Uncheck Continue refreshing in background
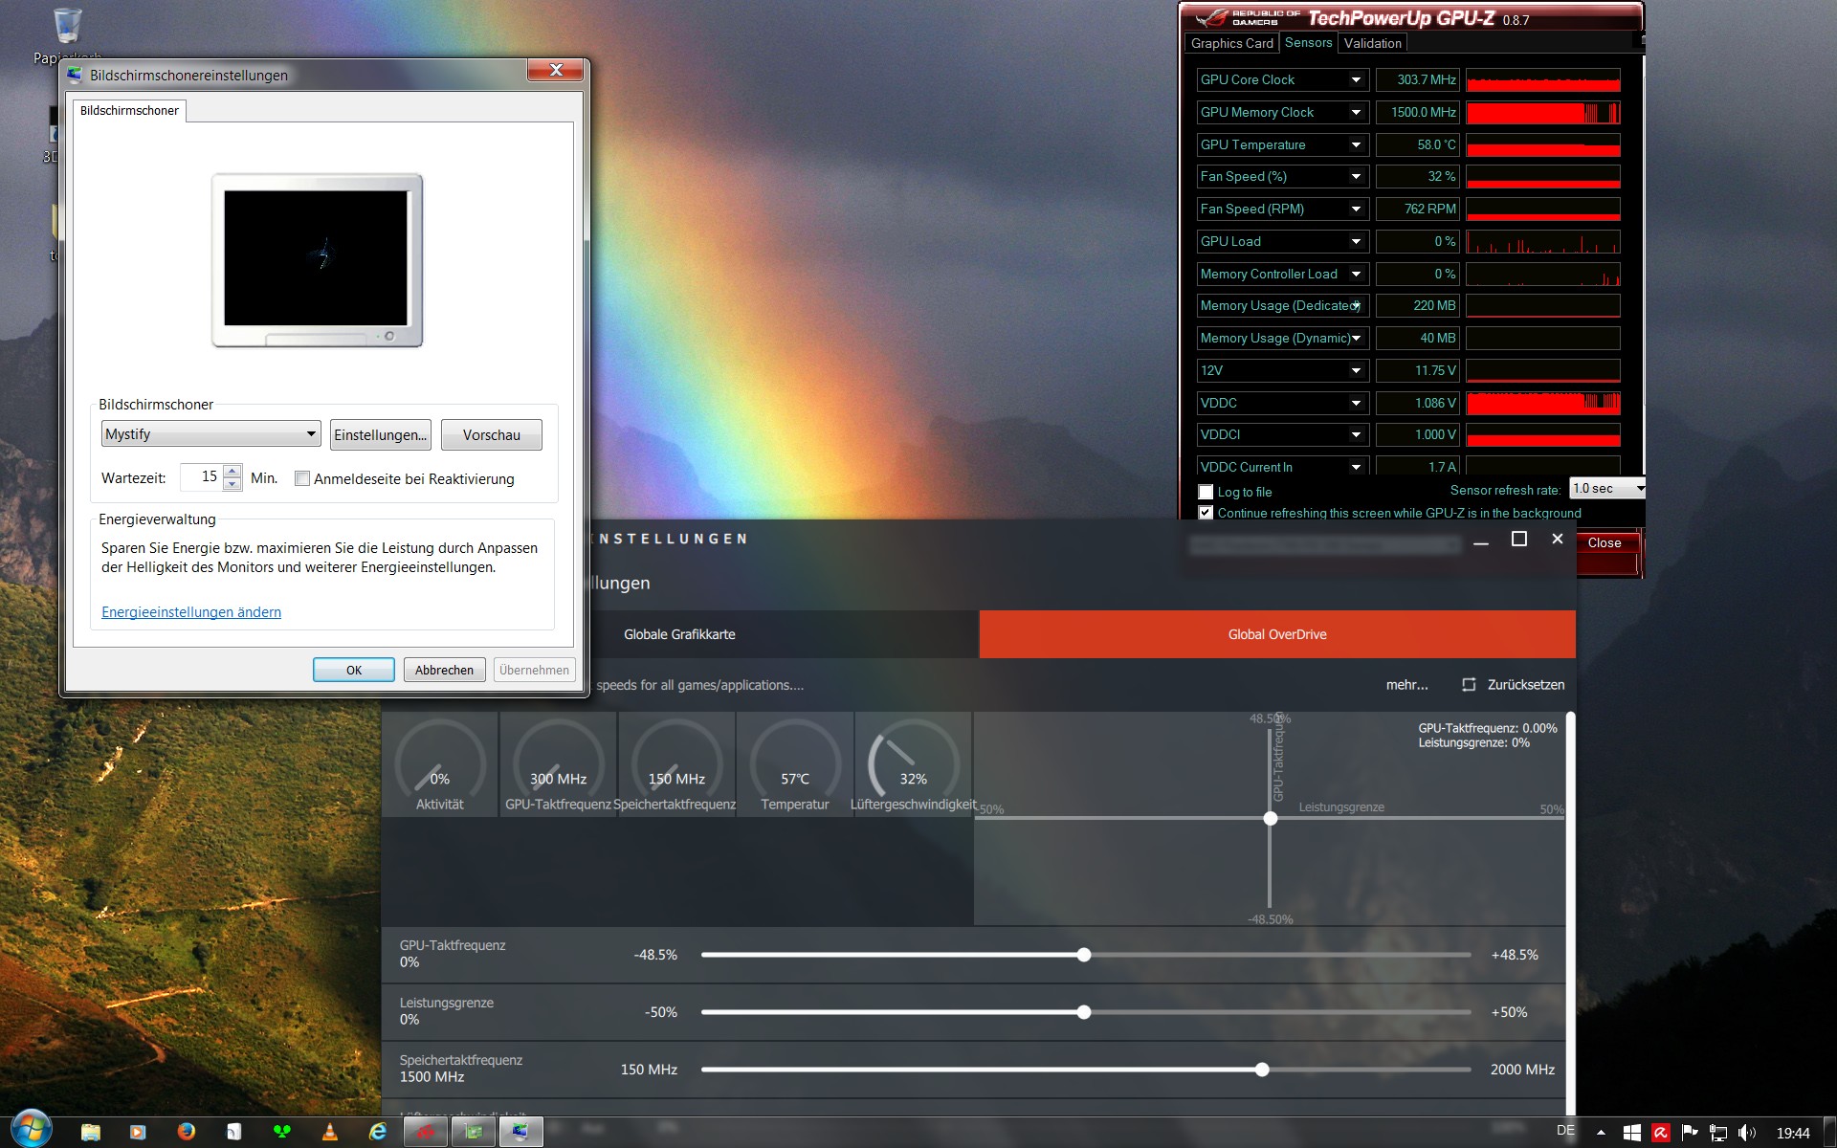 click(1206, 513)
